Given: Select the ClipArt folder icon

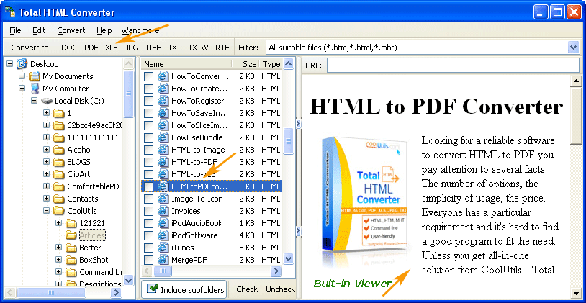Looking at the screenshot, I should pos(59,174).
